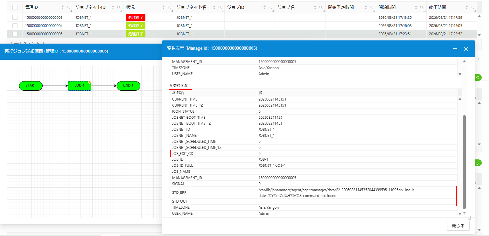Open search filter for ジョブネットID column
This screenshot has width=489, height=236.
119,7
